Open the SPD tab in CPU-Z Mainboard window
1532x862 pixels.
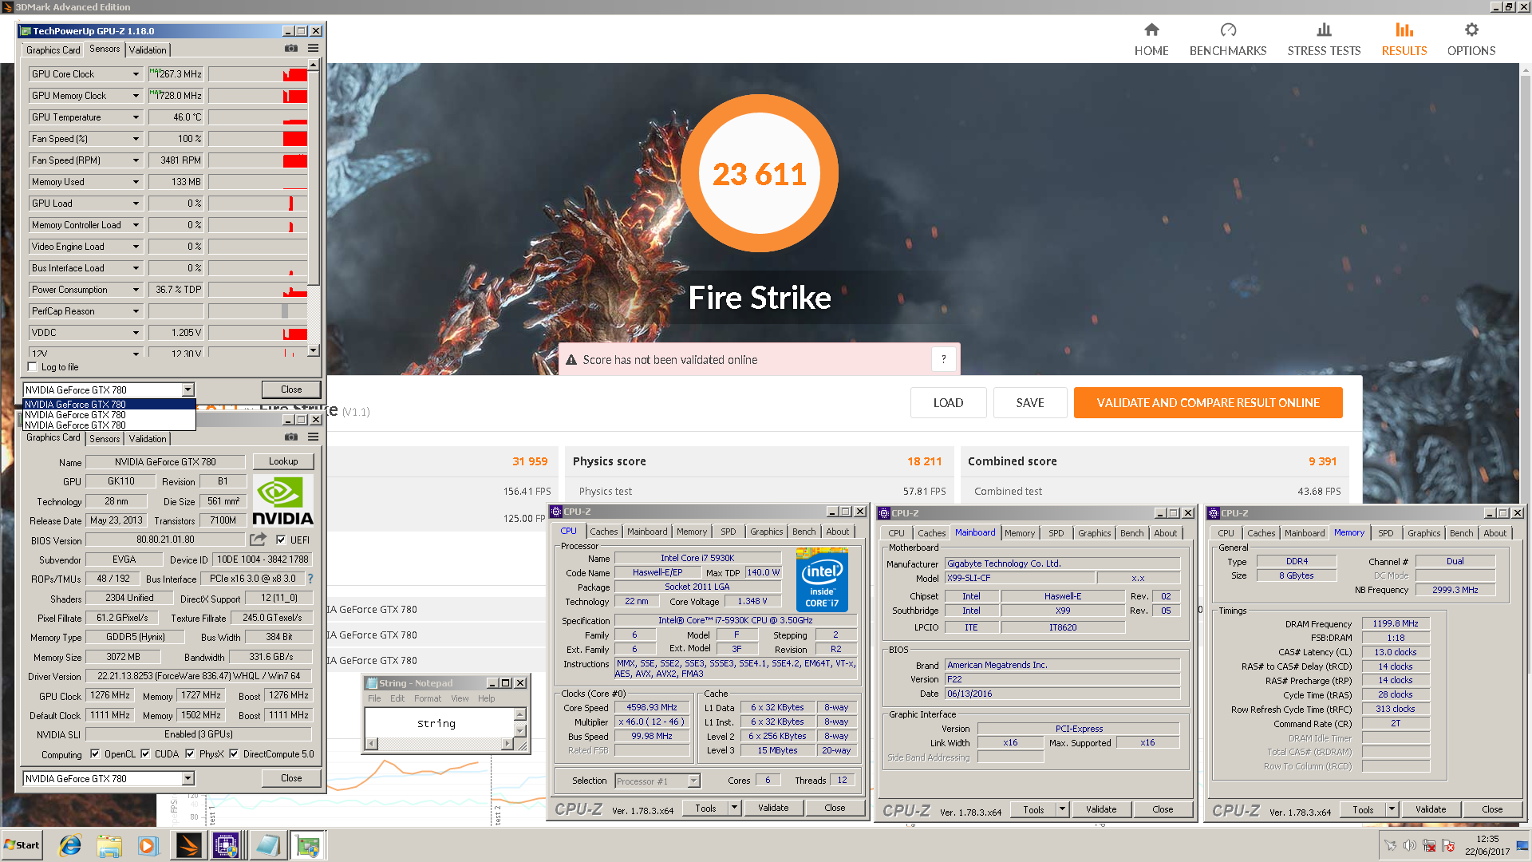point(1056,533)
